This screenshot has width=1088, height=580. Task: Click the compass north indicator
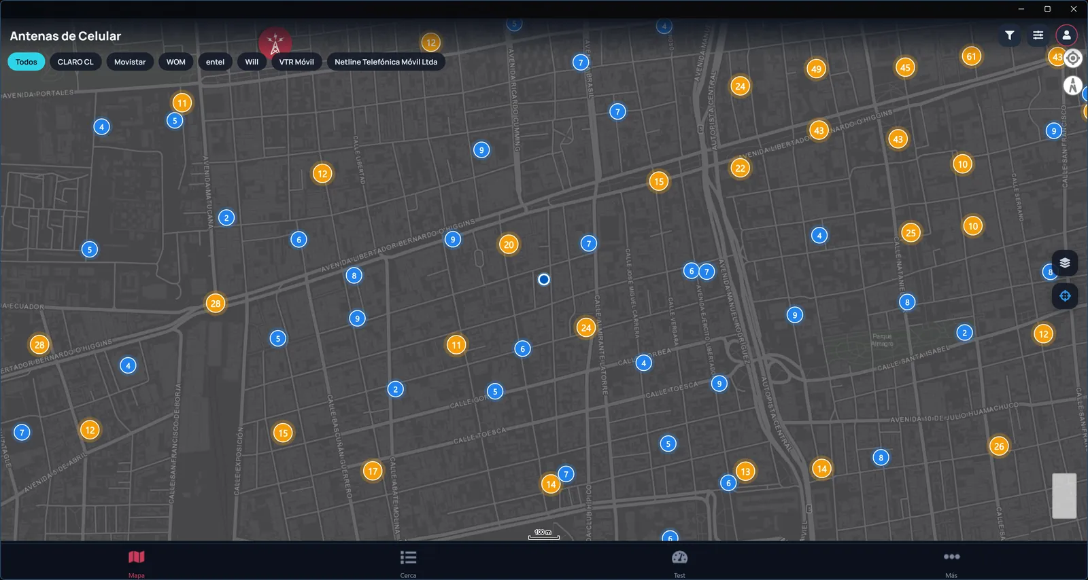pyautogui.click(x=1073, y=86)
